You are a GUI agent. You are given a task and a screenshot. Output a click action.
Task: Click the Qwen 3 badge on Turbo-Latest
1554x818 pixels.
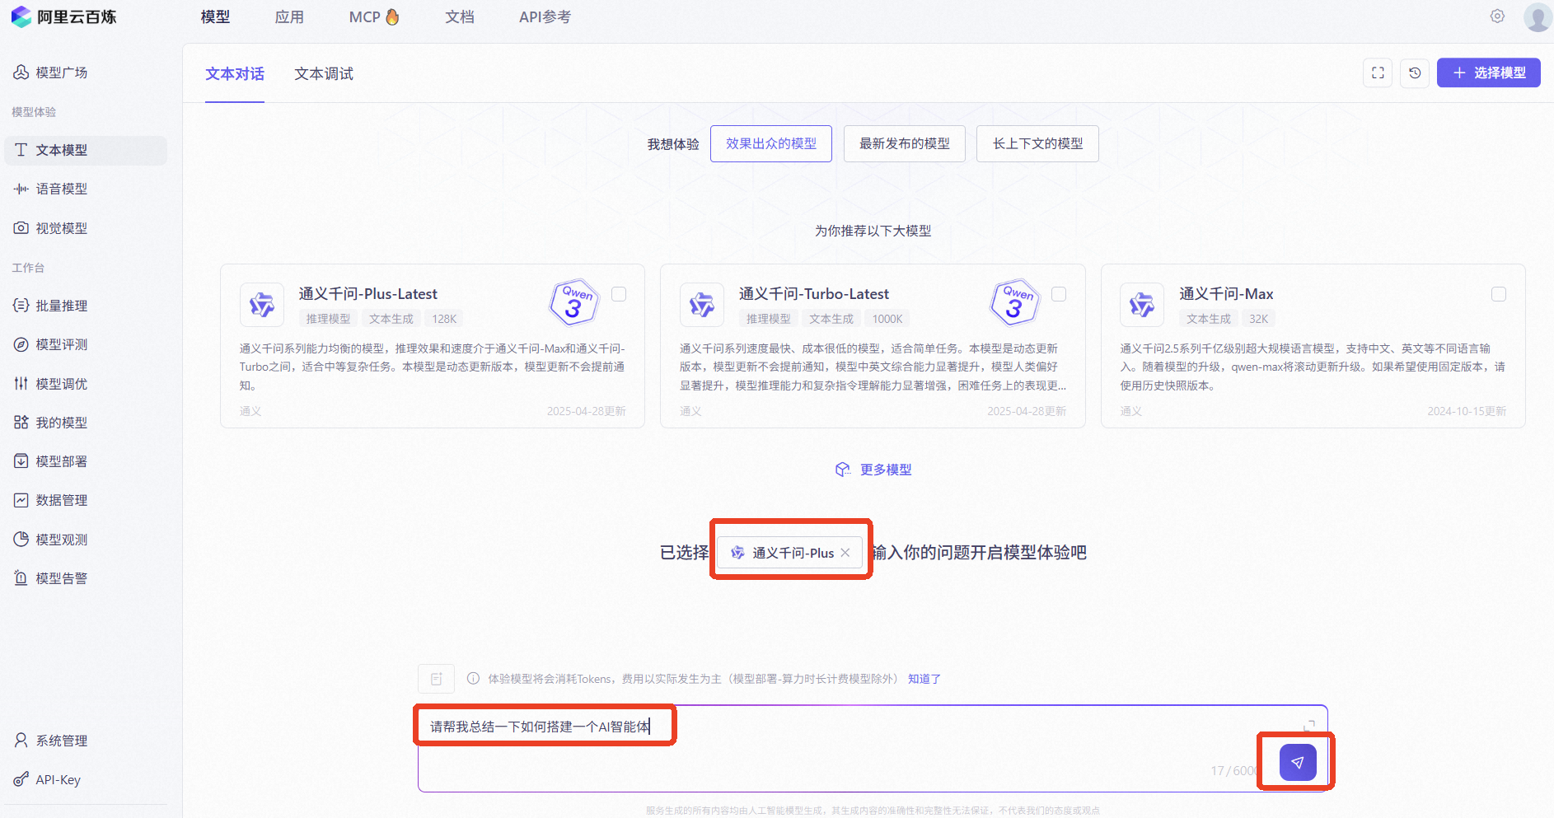coord(1014,303)
